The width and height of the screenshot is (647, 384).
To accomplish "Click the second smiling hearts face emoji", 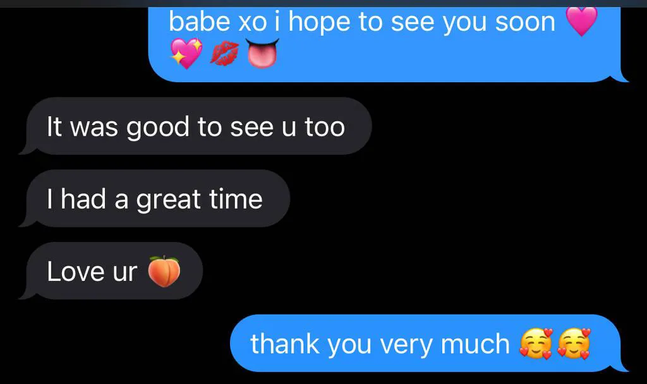I will point(574,344).
